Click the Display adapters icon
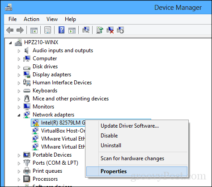212x187 pixels. point(27,75)
